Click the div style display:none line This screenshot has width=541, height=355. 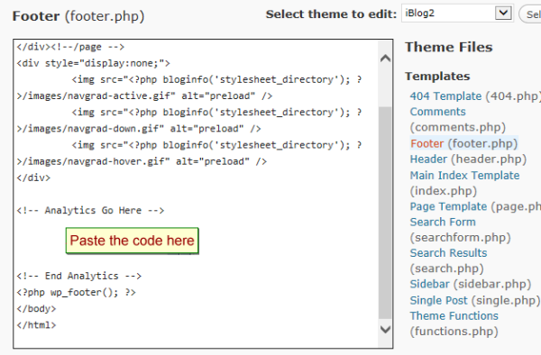pos(93,63)
